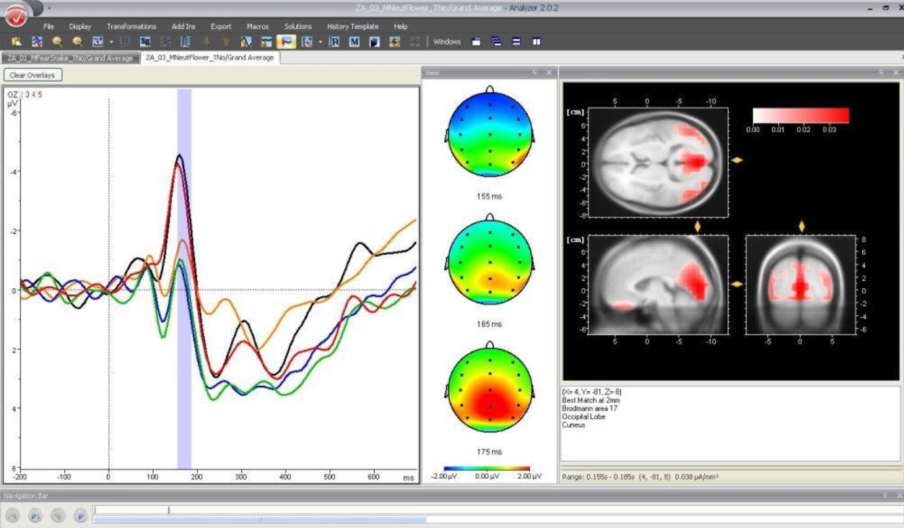Click the highlighted overlay view toolbar icon

coord(286,42)
